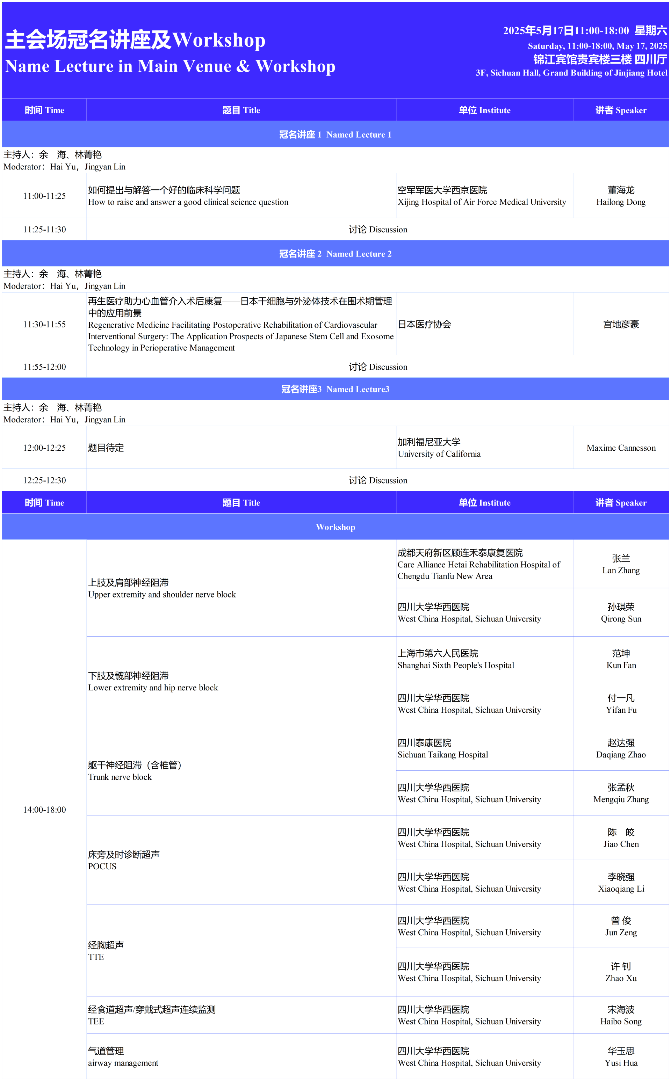Click institute 'Xijing Hospital of Air Force Medical University'
This screenshot has height=1081, width=671.
tap(482, 202)
